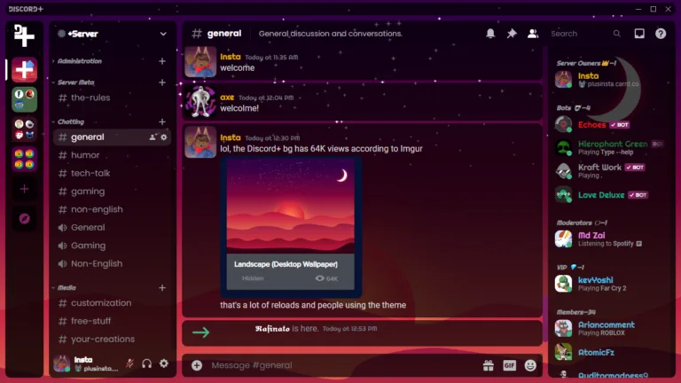The image size is (681, 383).
Task: Open the non-english text channel
Action: 112,209
